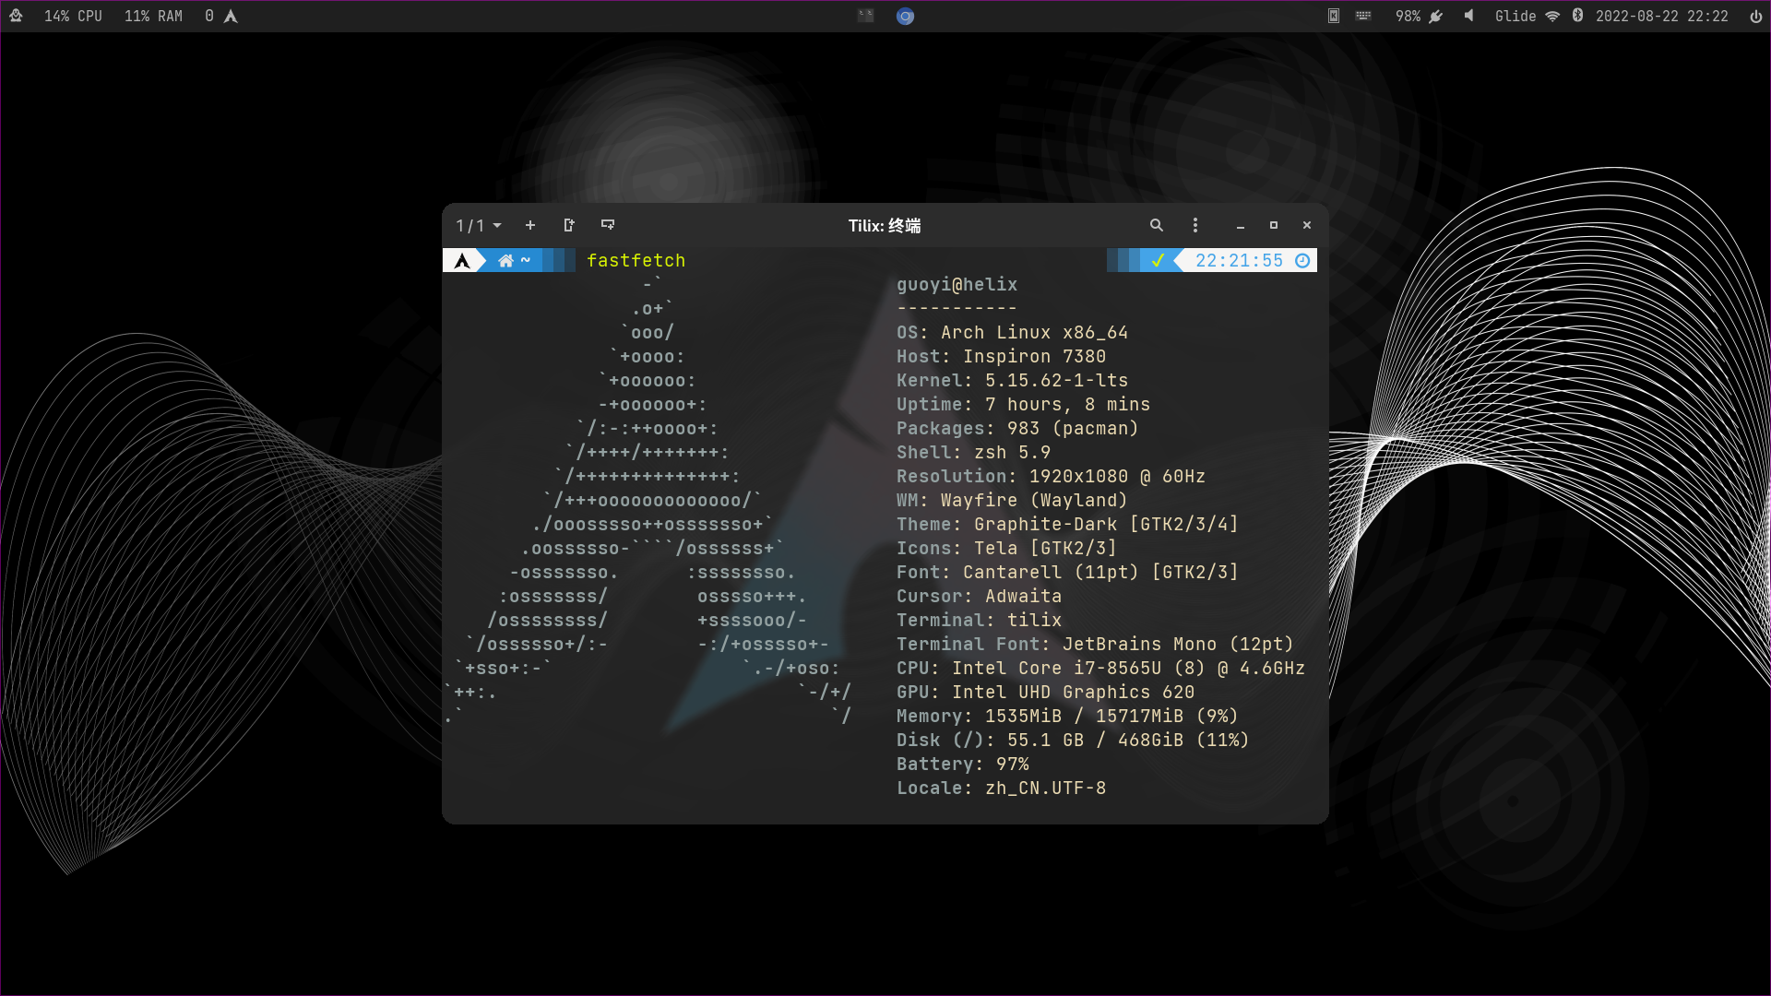
Task: Click the fastfetch command text
Action: [x=636, y=261]
